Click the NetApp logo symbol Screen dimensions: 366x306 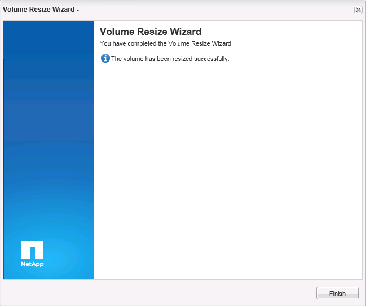(32, 250)
